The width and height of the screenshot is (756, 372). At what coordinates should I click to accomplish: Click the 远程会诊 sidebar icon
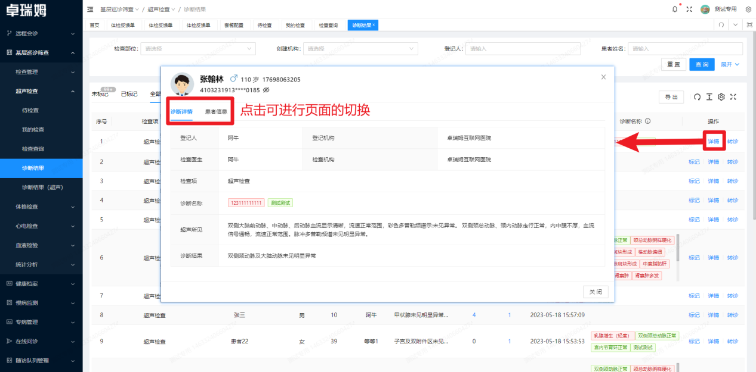9,33
